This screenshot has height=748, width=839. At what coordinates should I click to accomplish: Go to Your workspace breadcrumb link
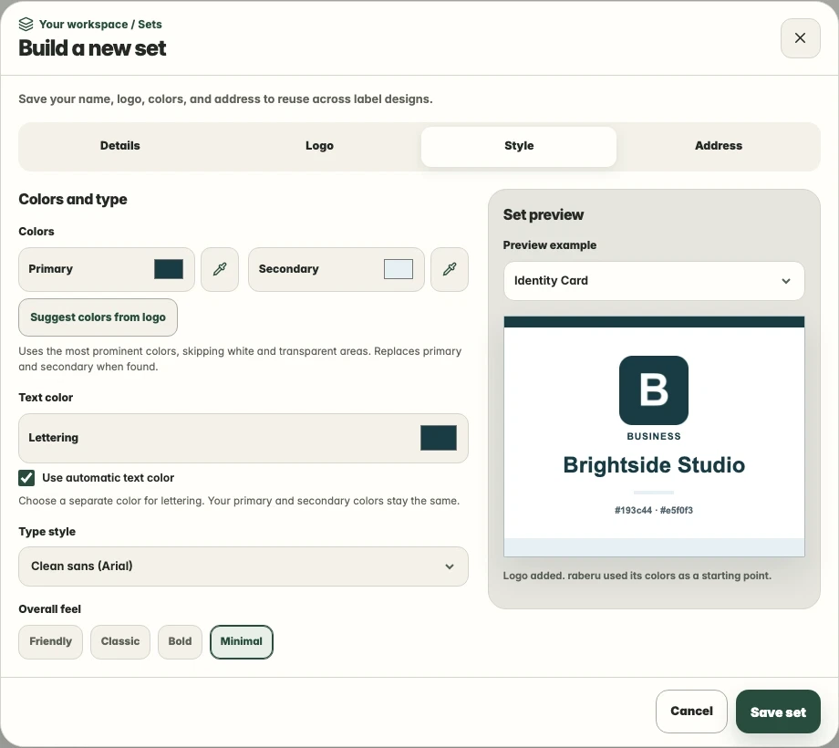84,25
